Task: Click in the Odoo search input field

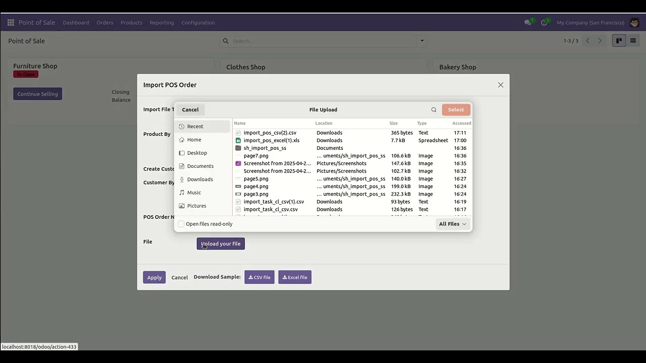Action: (x=323, y=41)
